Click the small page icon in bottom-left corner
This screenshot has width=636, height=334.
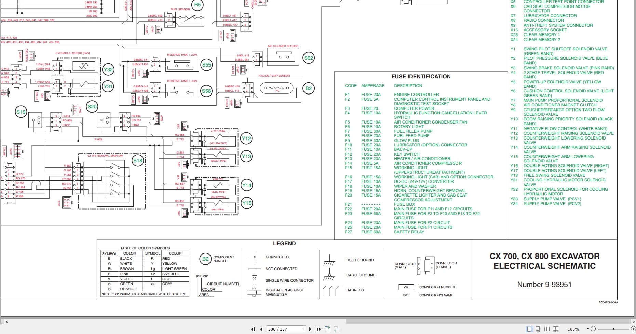[x=2, y=321]
